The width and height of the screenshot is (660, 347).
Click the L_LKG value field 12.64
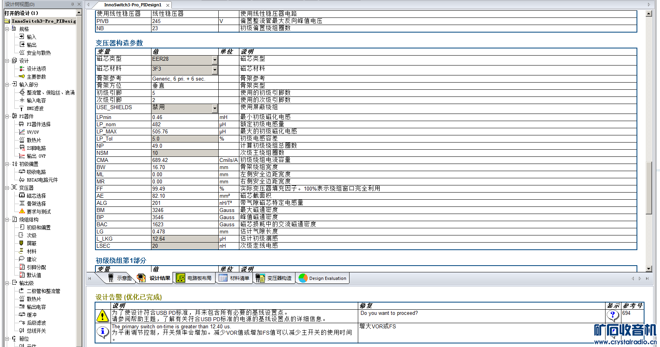point(184,239)
